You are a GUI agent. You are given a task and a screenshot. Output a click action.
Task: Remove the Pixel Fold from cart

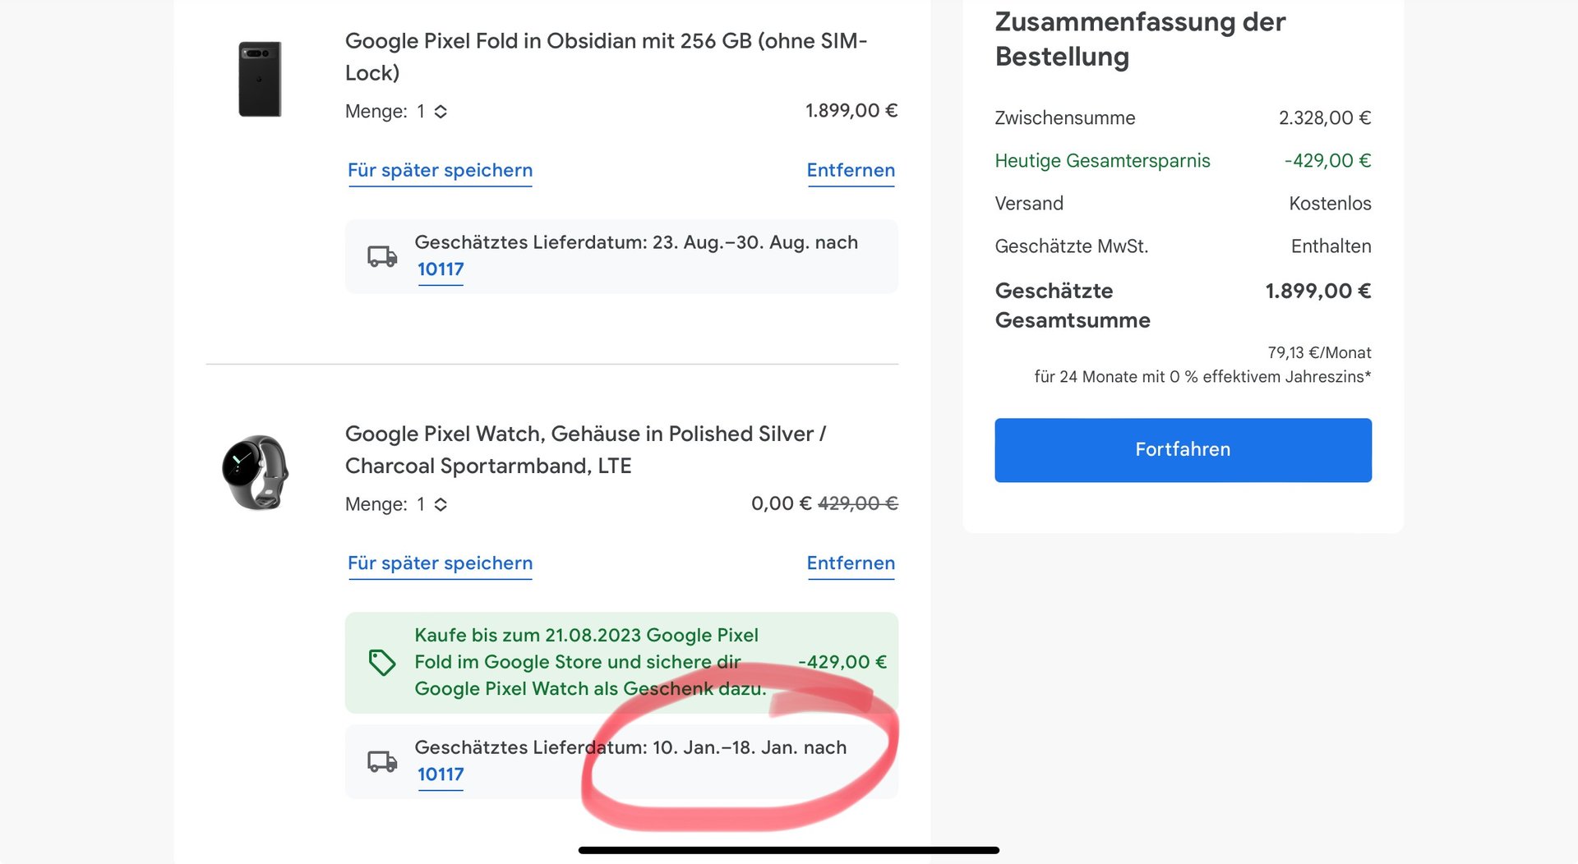(851, 171)
